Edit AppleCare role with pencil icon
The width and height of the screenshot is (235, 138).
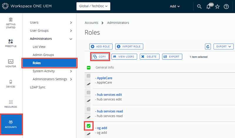click(x=89, y=84)
